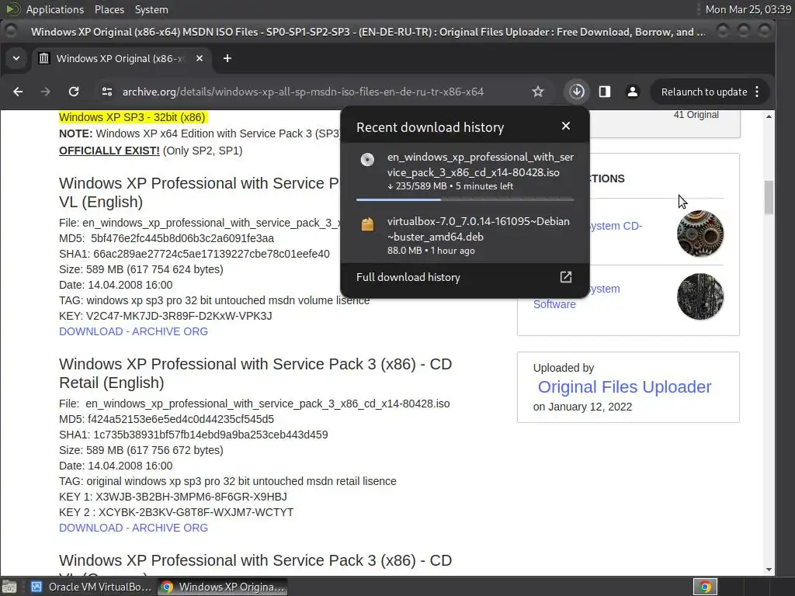Close the Recent download history popup
This screenshot has width=795, height=596.
tap(566, 126)
